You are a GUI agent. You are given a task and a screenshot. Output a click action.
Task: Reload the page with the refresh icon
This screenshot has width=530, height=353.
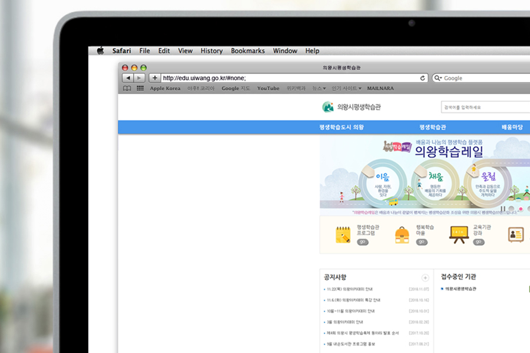tap(422, 78)
